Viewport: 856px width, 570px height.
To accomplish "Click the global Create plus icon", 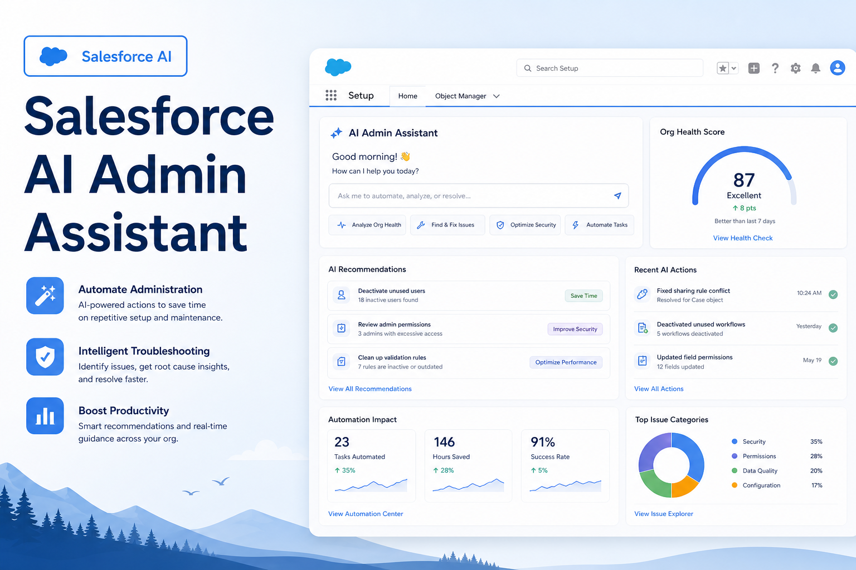I will click(754, 68).
